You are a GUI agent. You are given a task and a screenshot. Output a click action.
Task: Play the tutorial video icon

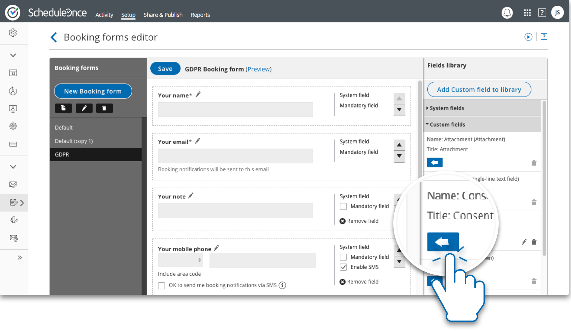pyautogui.click(x=528, y=37)
